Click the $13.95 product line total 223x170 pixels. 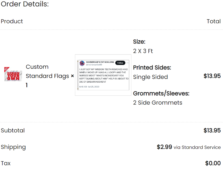click(212, 76)
